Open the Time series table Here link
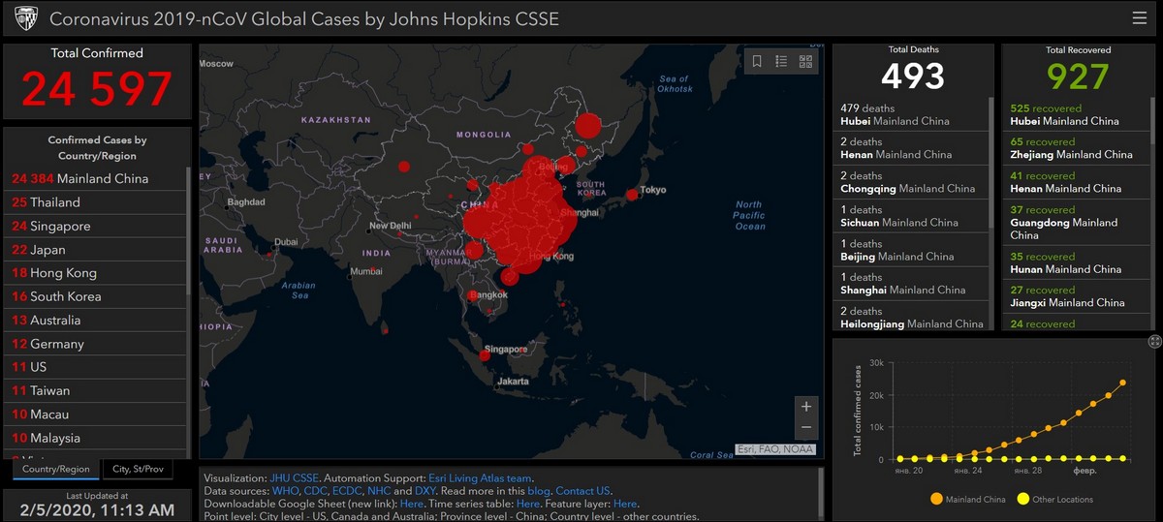 click(528, 504)
